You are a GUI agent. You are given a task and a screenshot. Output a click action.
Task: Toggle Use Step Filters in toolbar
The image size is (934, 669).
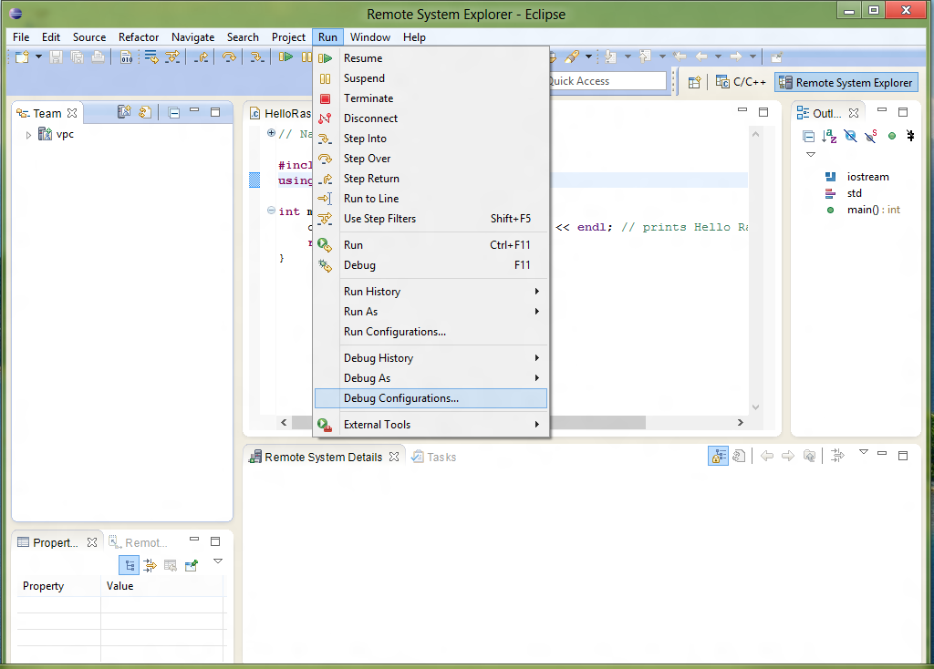[172, 57]
